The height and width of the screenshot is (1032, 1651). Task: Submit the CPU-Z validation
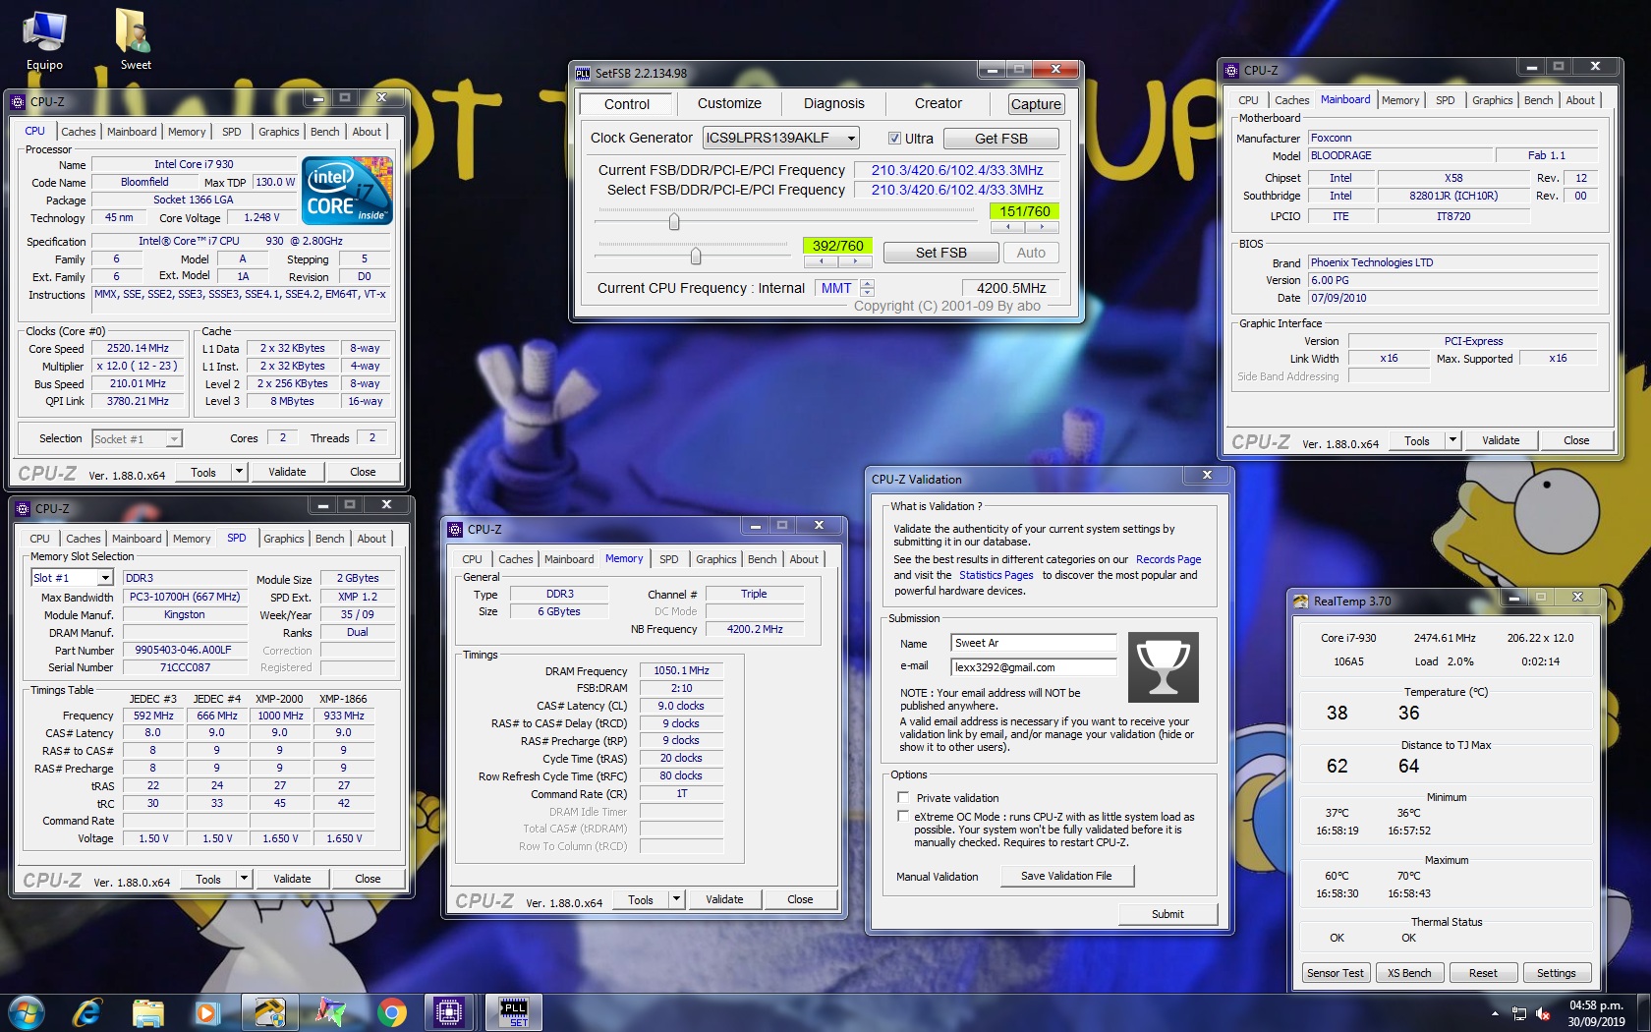point(1167,914)
